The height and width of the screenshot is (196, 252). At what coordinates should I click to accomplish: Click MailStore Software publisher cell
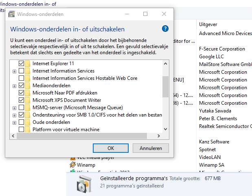(x=226, y=64)
